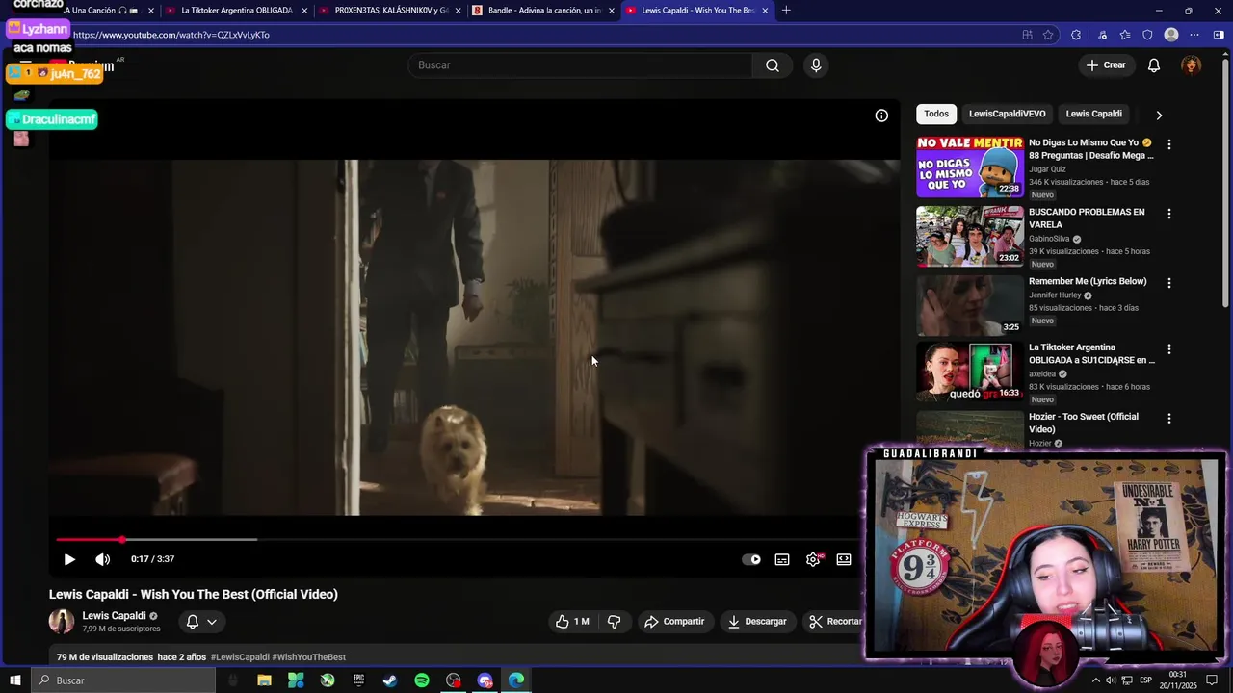This screenshot has width=1233, height=693.
Task: Open the browser three-dot menu
Action: 1194,35
